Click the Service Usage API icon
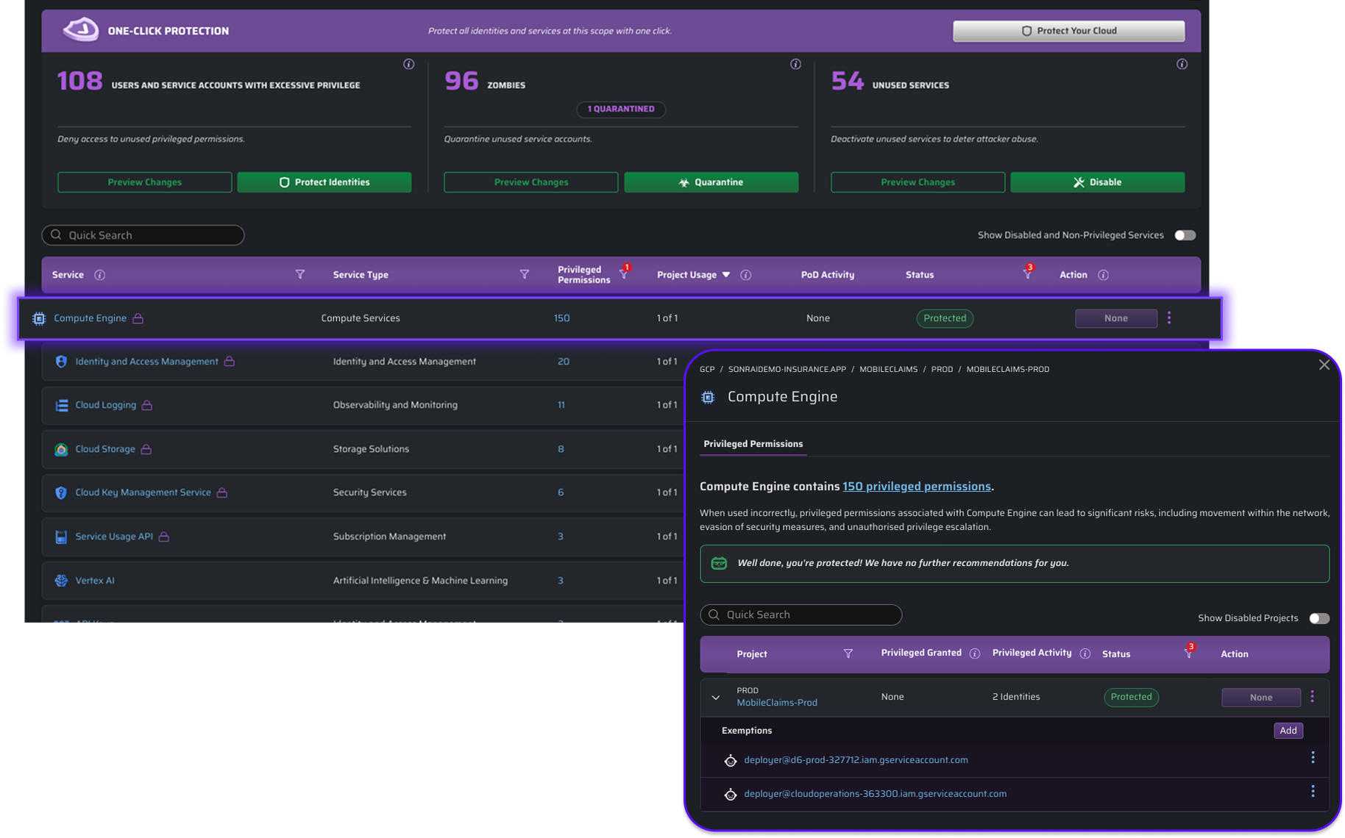Image resolution: width=1345 pixels, height=838 pixels. tap(61, 537)
